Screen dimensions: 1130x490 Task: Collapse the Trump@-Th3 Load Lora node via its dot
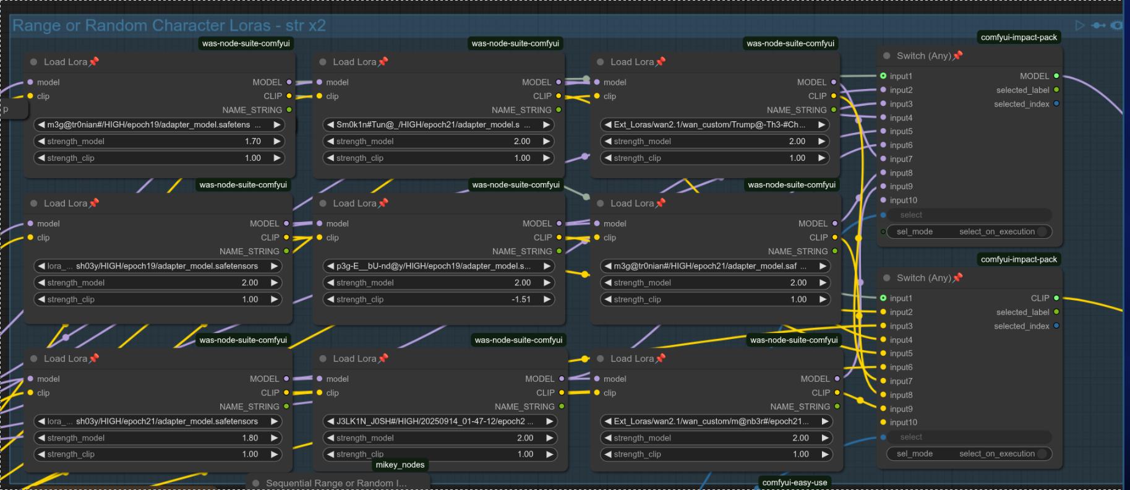coord(600,62)
